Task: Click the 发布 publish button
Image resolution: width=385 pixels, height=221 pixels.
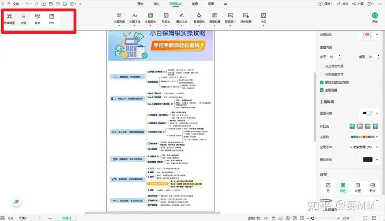Action: [342, 4]
